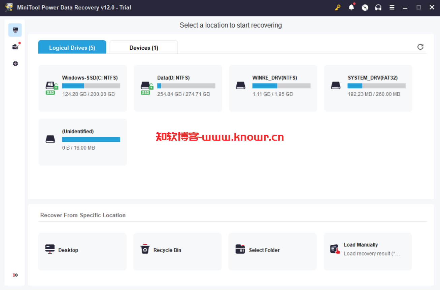Open support headphones icon

[x=378, y=7]
